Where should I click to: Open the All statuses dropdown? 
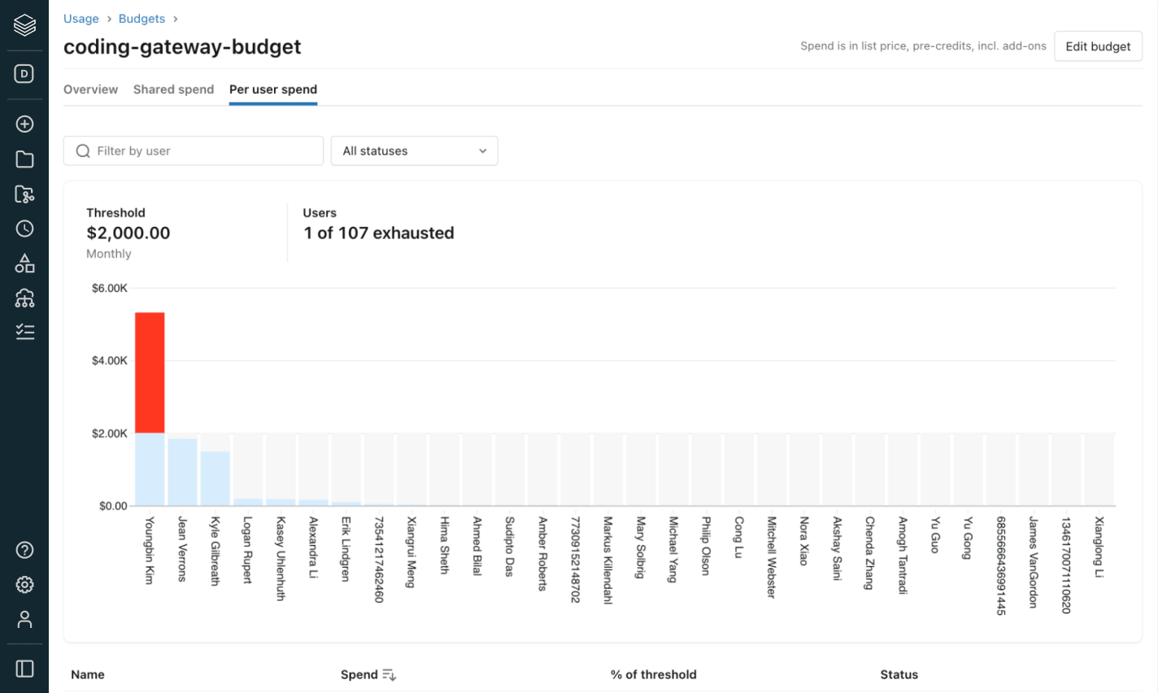(414, 150)
